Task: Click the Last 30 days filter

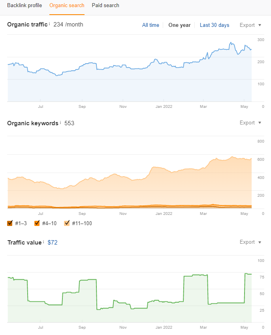Action: (215, 25)
